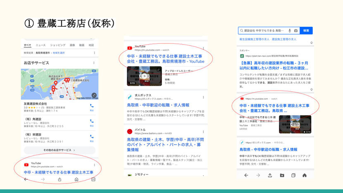This screenshot has width=343, height=193.
Task: Open 友貴建設株式会社 listing
Action: (35, 104)
